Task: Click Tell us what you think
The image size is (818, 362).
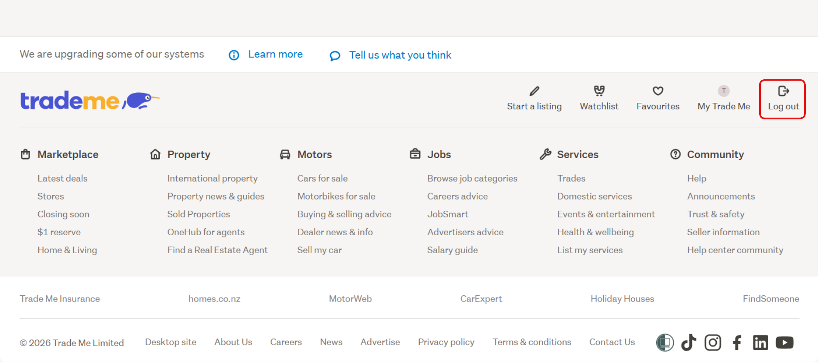Action: click(400, 55)
